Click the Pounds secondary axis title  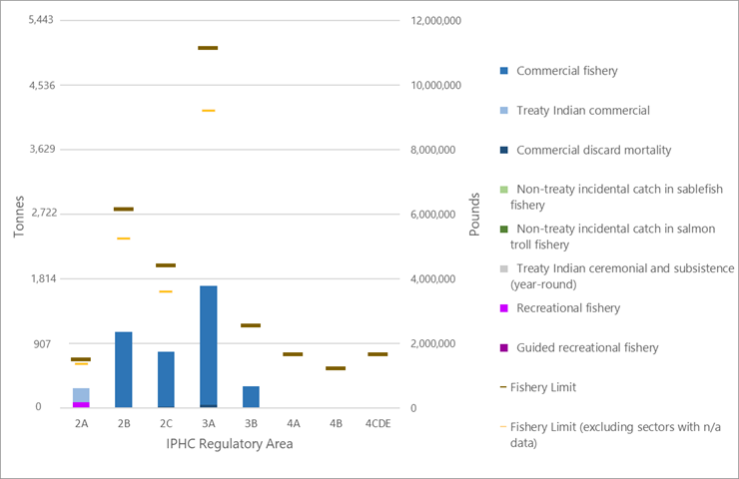click(474, 216)
